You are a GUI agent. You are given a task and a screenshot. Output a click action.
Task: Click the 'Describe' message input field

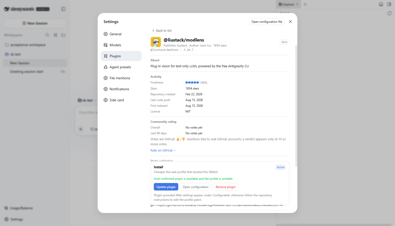pos(88,112)
